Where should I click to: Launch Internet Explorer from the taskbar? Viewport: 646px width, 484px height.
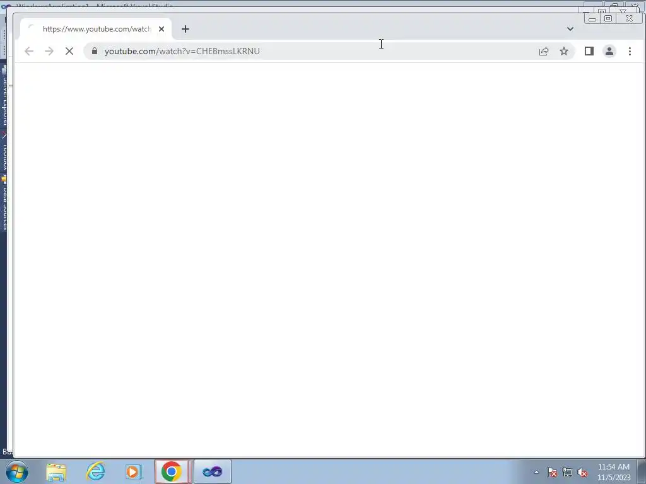[x=96, y=471]
